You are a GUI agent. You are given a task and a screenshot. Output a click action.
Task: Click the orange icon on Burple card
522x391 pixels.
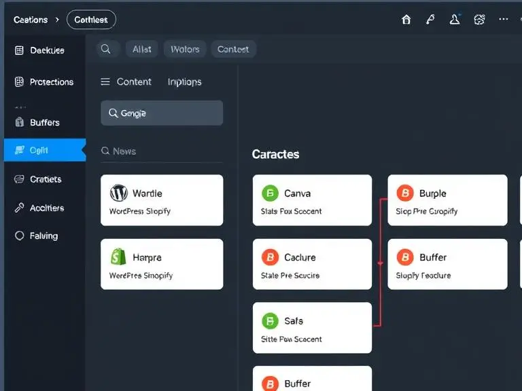[405, 193]
